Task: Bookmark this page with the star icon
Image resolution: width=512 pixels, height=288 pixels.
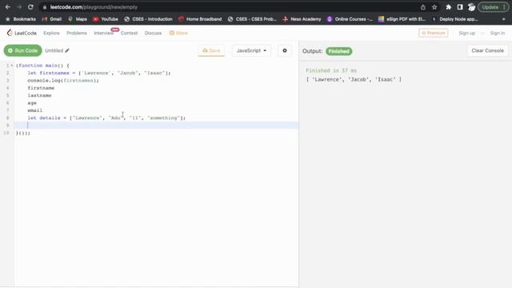Action: pyautogui.click(x=434, y=7)
